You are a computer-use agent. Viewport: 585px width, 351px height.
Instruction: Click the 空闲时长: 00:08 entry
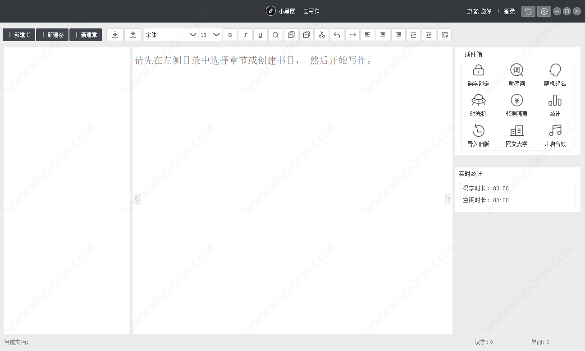pyautogui.click(x=486, y=200)
